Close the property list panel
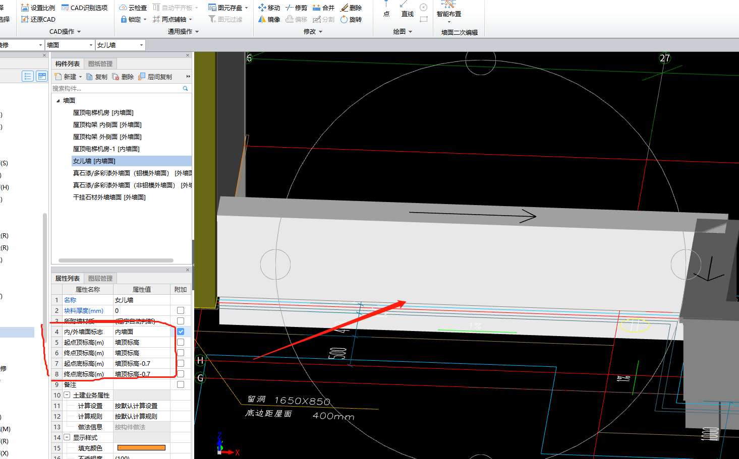This screenshot has width=739, height=459. (188, 270)
